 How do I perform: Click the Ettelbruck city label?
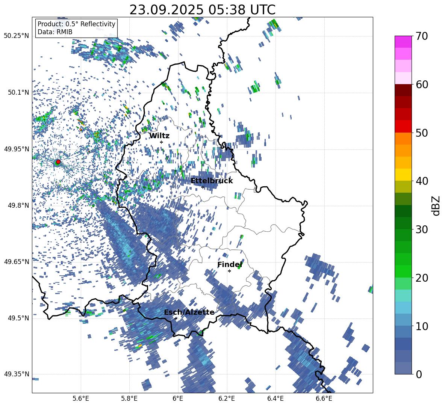212,181
